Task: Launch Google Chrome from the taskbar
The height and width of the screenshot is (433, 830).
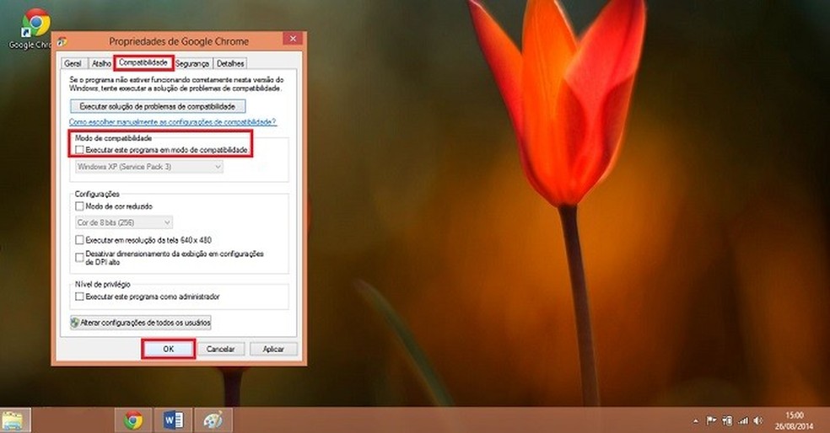Action: 133,420
